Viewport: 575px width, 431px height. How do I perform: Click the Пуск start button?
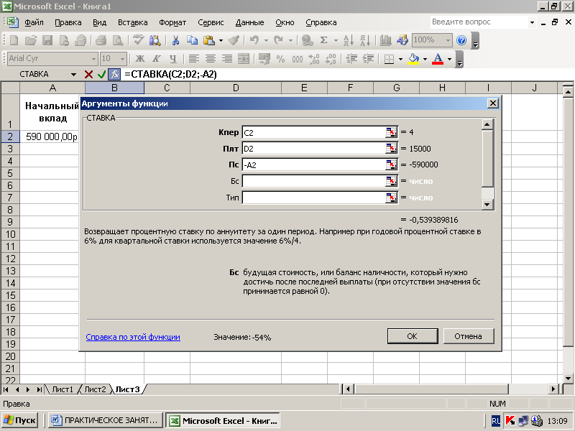(21, 420)
